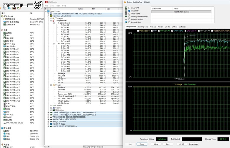Click the Micro-Star motherboard icon
Screen dimensions: 230x148
51,14
